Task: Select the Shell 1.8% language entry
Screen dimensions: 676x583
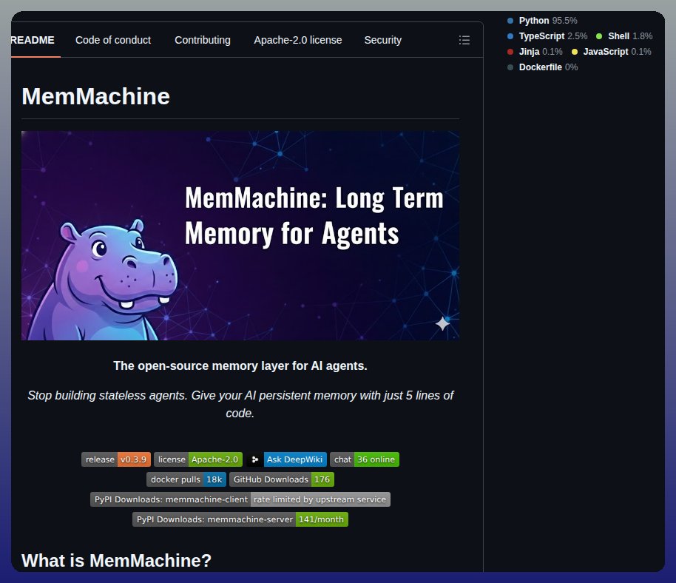Action: 624,36
